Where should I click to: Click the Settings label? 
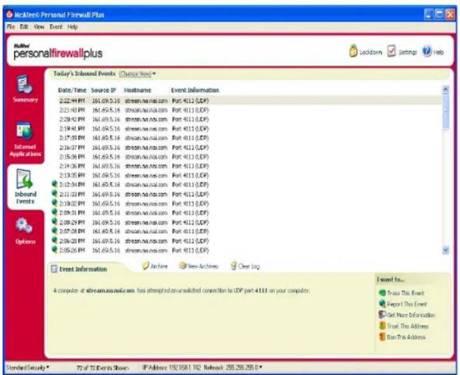pyautogui.click(x=407, y=53)
